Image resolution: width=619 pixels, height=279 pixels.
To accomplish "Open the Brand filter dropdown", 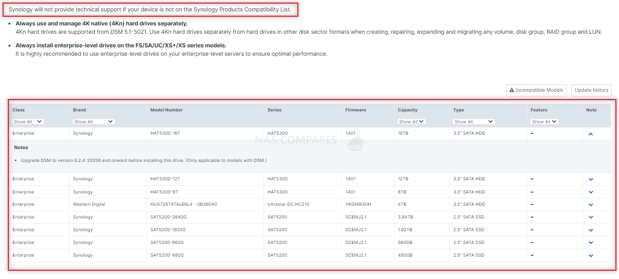I will tap(93, 122).
